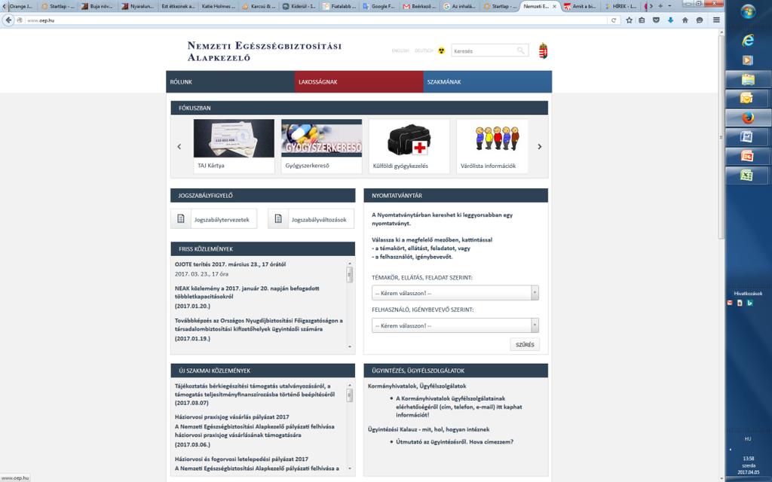Open the Downloads arrow icon

click(x=670, y=20)
